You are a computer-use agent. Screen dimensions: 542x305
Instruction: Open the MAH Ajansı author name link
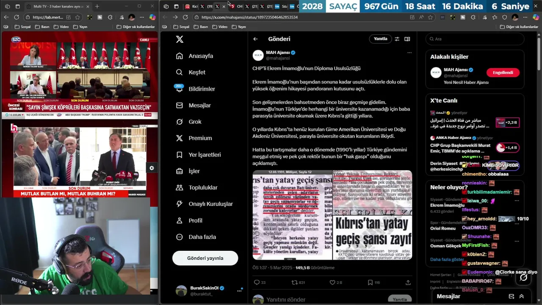pyautogui.click(x=278, y=53)
